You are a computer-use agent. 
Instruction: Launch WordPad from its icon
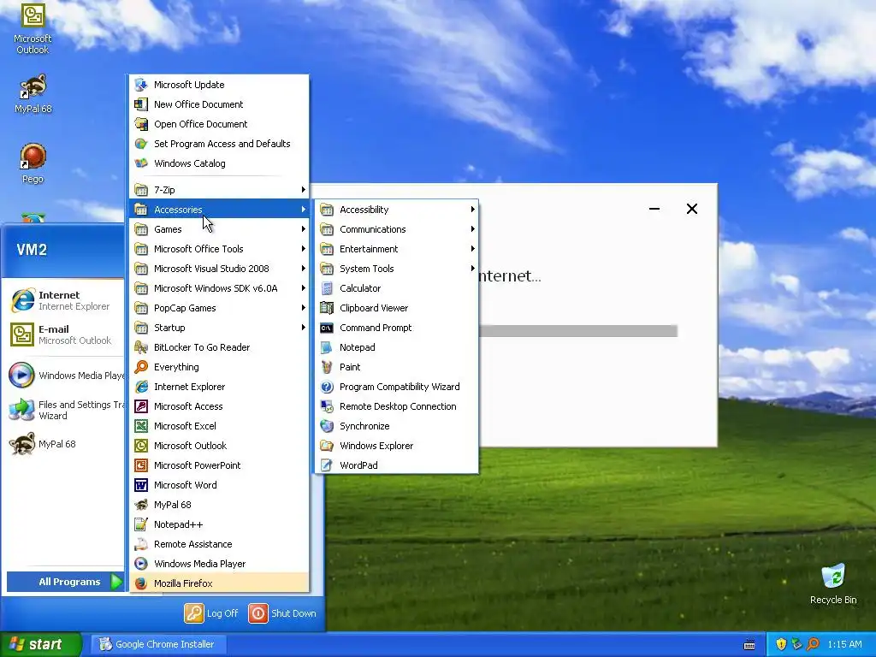pos(327,465)
